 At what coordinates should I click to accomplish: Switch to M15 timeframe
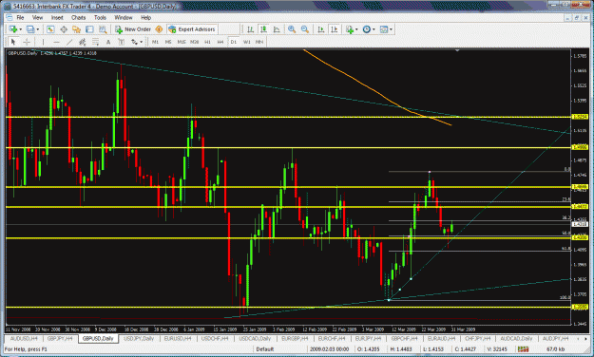(x=182, y=42)
